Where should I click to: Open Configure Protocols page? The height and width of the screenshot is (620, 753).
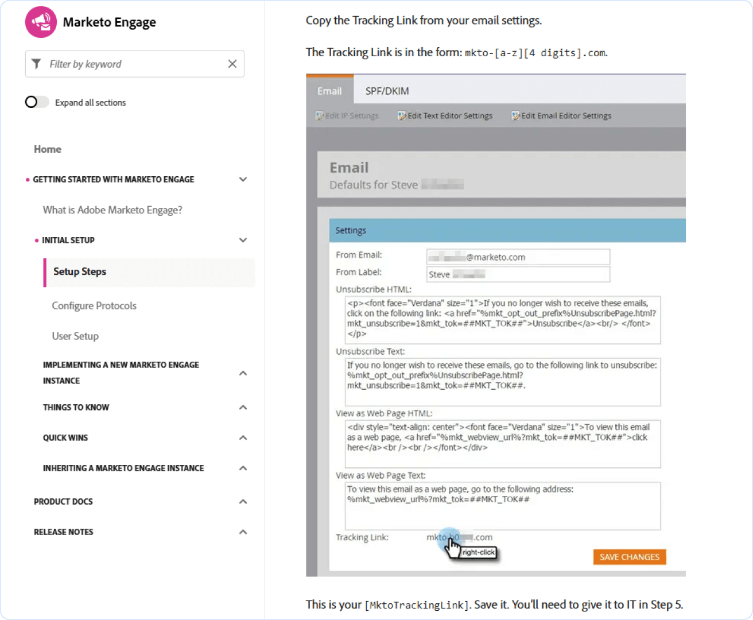(x=94, y=306)
